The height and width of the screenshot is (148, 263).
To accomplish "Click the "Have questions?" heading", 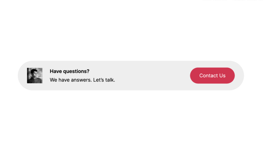I will tap(70, 71).
